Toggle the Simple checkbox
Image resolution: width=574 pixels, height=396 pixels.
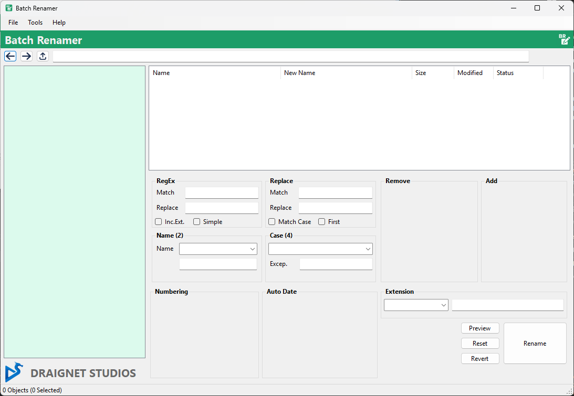(197, 221)
